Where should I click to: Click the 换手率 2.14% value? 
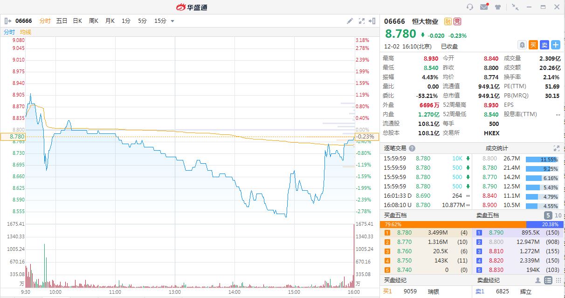click(551, 77)
